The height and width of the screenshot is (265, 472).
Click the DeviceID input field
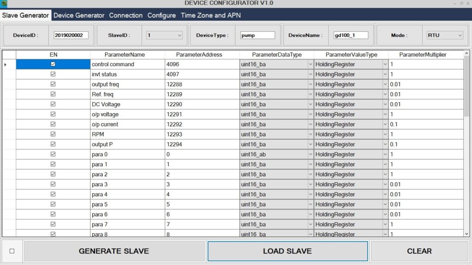click(x=71, y=35)
